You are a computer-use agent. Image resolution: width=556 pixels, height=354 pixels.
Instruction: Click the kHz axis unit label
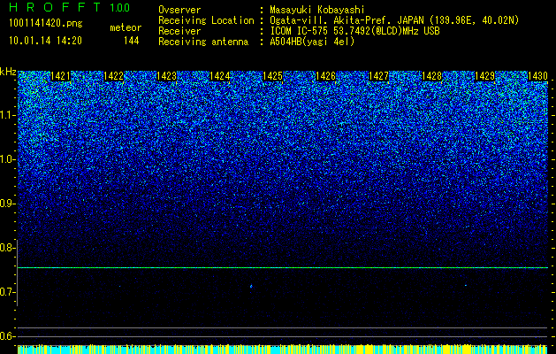point(8,72)
